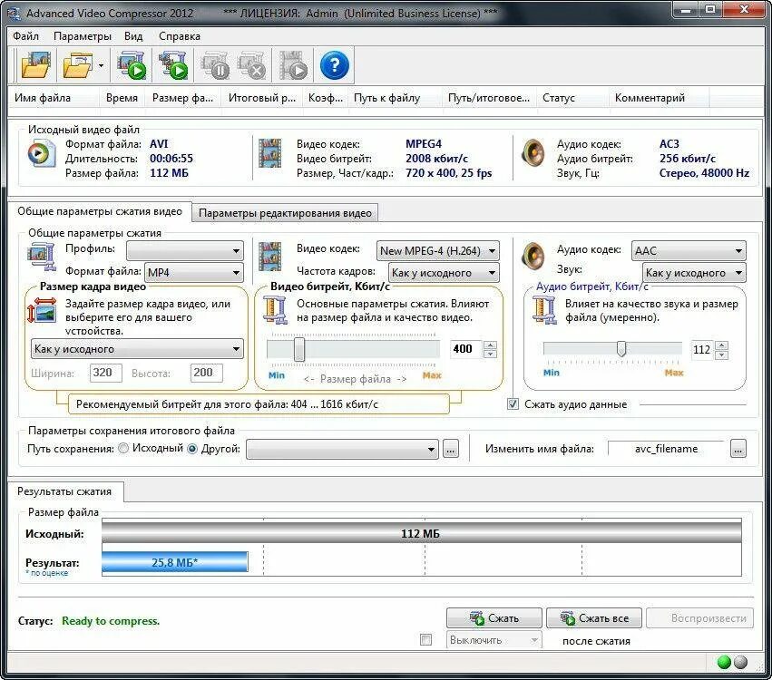Open video file toolbar icon
This screenshot has height=680, width=772.
click(36, 65)
